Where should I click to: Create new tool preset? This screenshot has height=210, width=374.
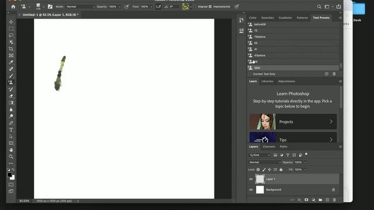327,74
